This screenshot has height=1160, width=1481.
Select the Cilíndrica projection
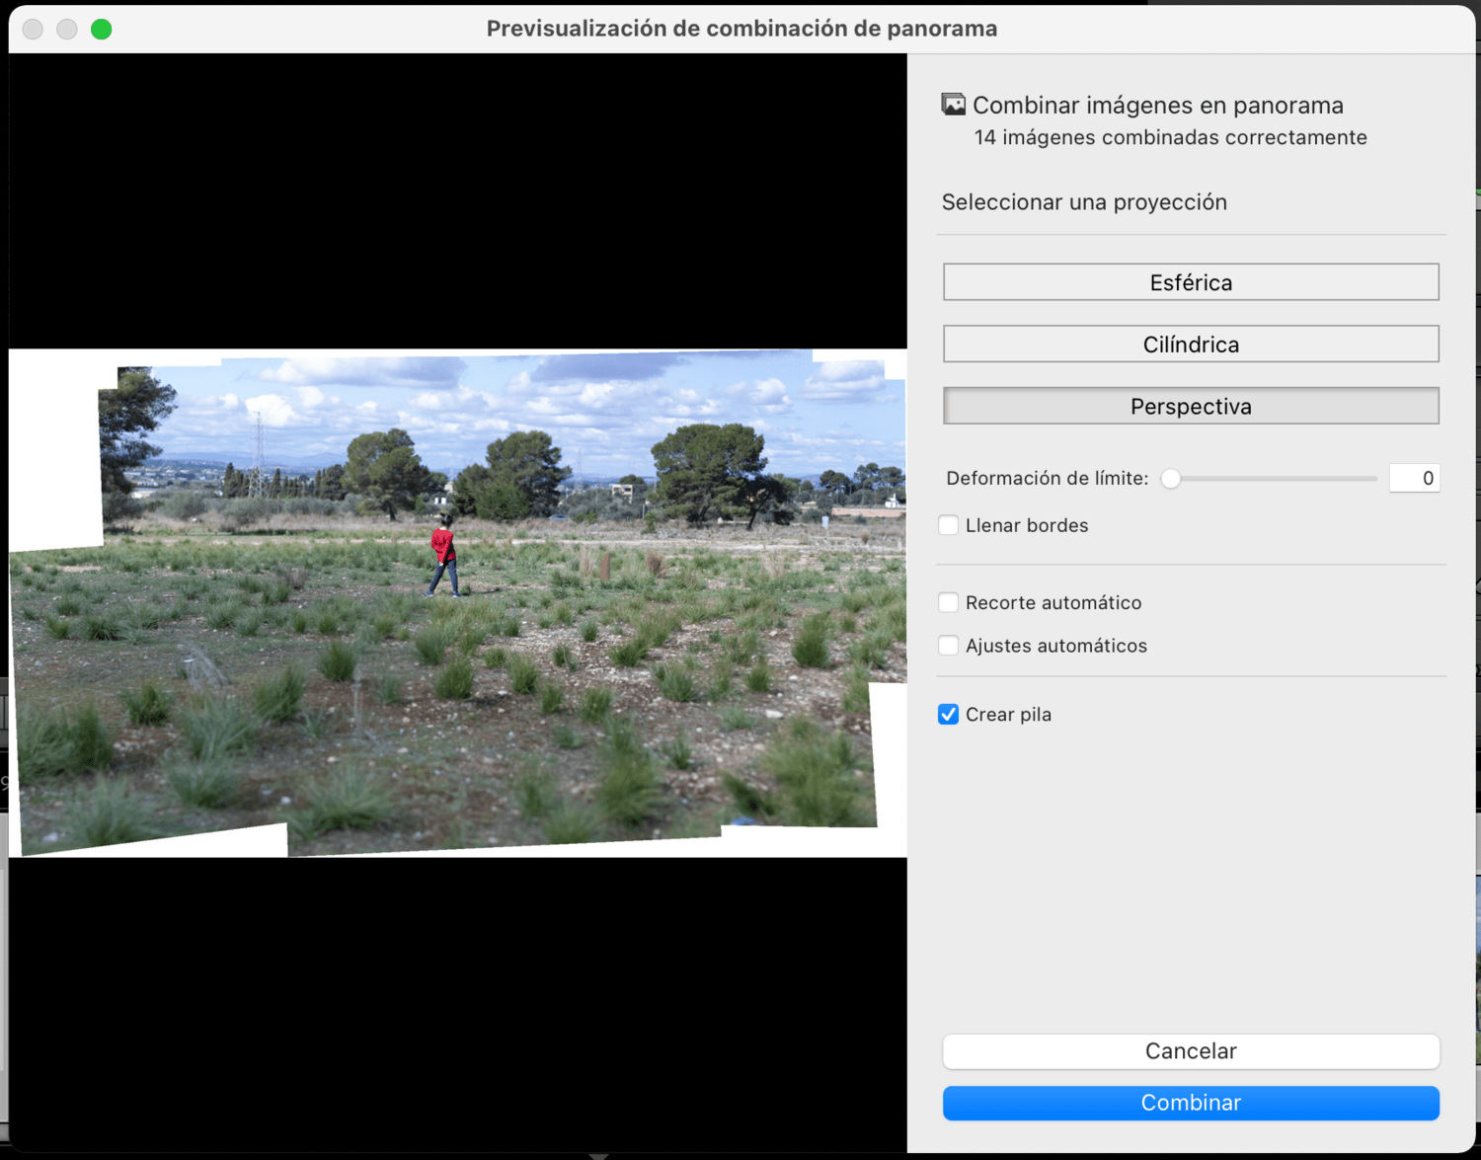tap(1191, 345)
